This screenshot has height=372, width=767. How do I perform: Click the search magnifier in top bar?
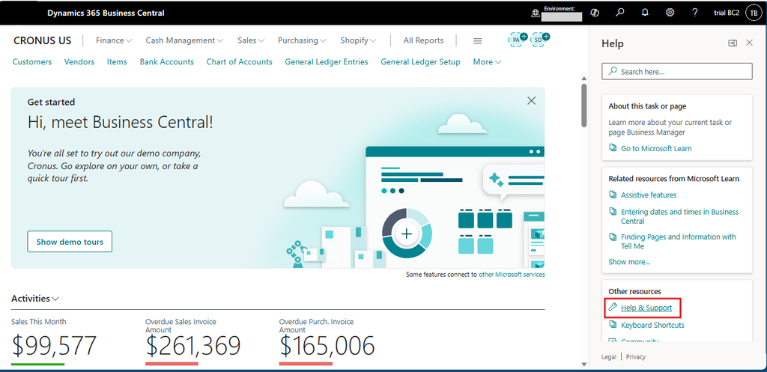[x=620, y=13]
